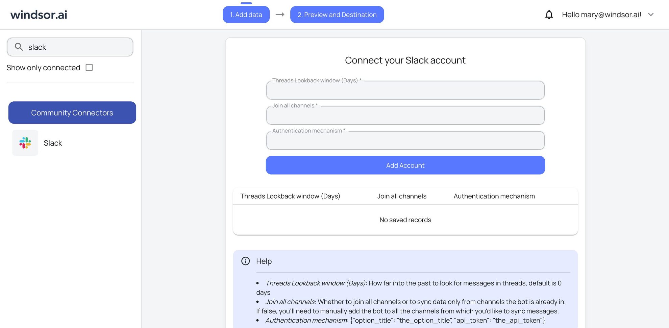Go to 2. Preview and Destination
The width and height of the screenshot is (669, 328).
(x=337, y=15)
